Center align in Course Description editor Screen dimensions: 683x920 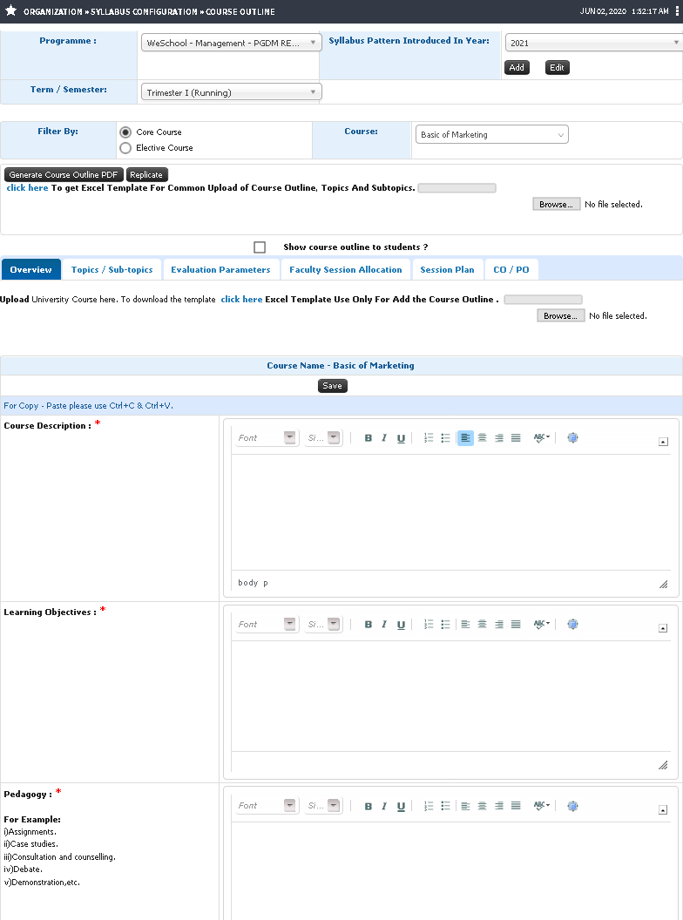482,437
